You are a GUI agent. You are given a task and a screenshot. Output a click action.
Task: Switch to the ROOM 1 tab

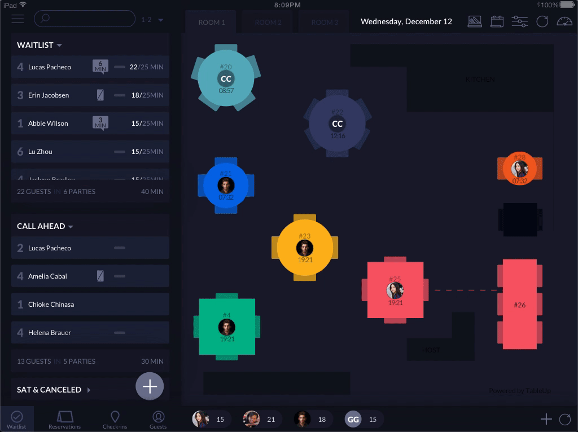pos(212,22)
